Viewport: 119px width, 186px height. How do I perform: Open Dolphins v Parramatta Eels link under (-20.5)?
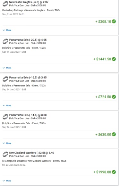point(16,48)
